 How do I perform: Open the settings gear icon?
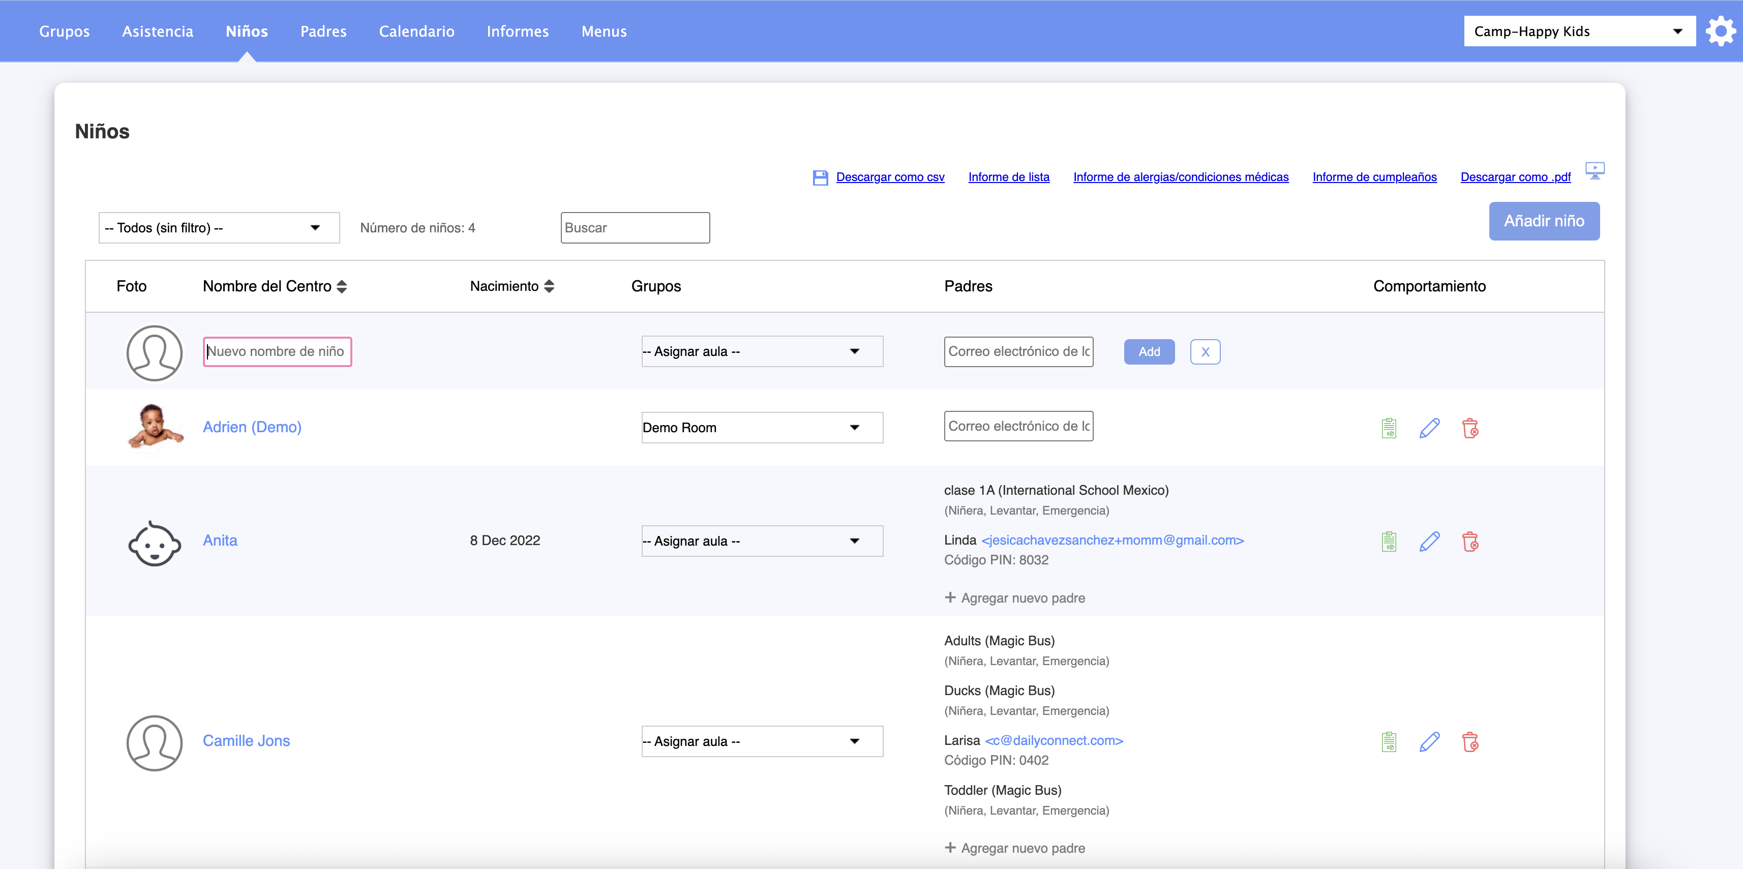[x=1720, y=31]
